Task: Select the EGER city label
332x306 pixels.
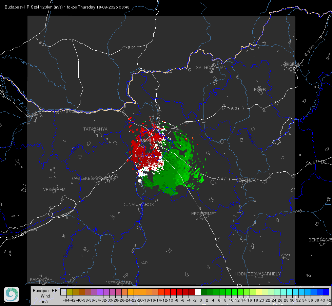Action: click(260, 90)
